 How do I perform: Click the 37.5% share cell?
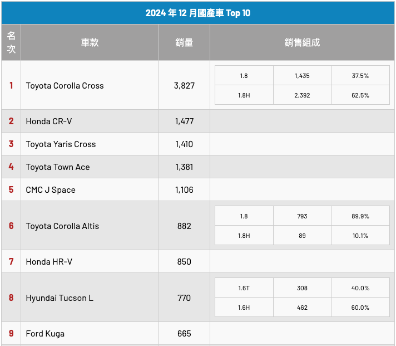(x=360, y=76)
